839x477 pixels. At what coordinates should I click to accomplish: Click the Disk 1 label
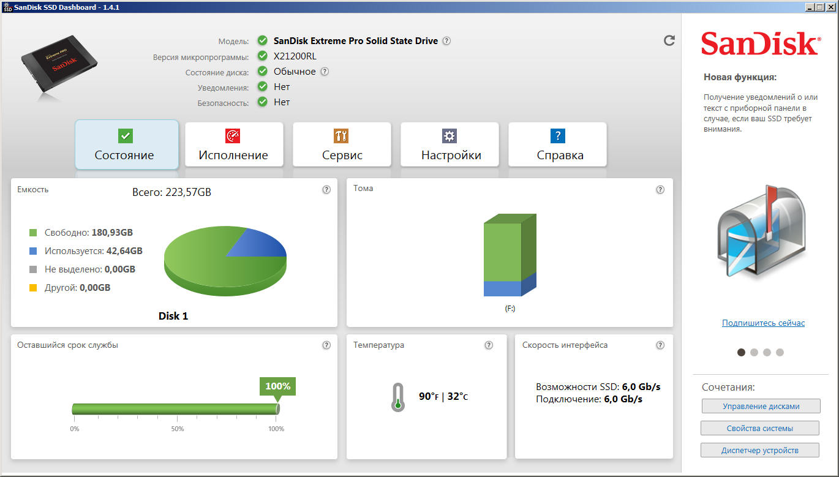(173, 316)
